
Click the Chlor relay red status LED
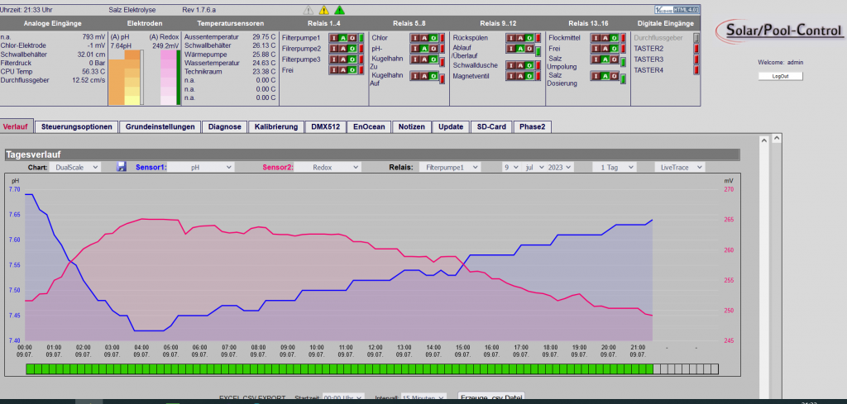pyautogui.click(x=442, y=38)
